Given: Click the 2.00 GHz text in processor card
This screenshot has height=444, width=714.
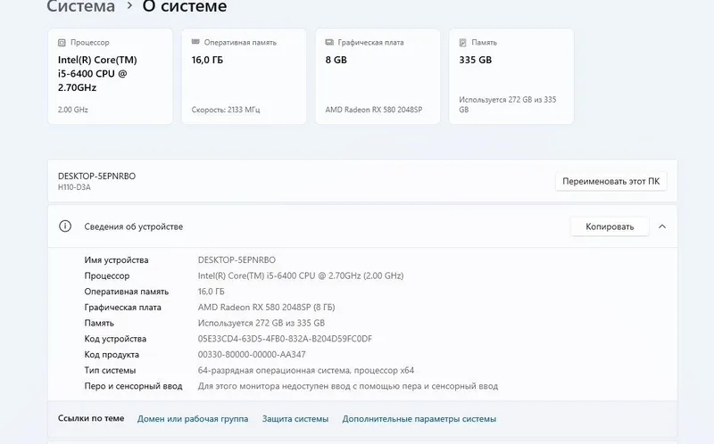Looking at the screenshot, I should coord(73,110).
